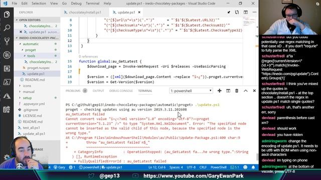Collapse the OPEN EDITORS section
This screenshot has height=180, width=321.
[x=37, y=20]
